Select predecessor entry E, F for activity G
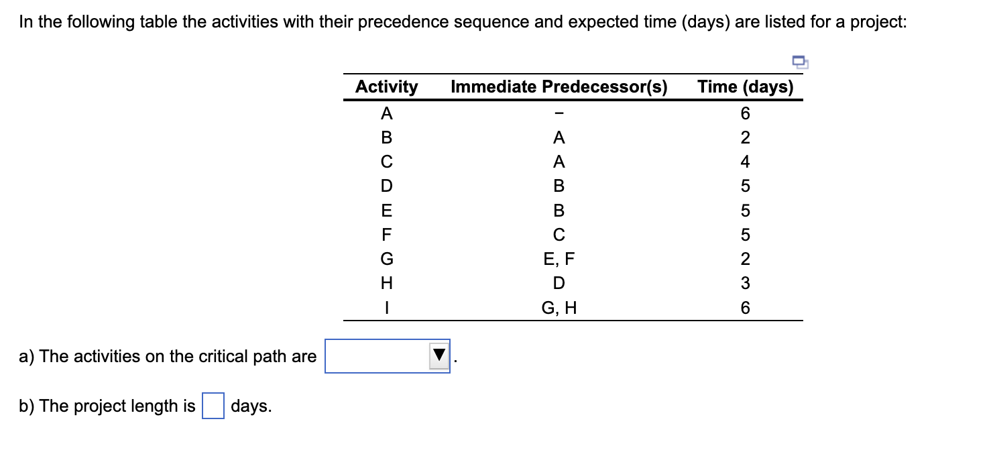Image resolution: width=991 pixels, height=452 pixels. (x=559, y=259)
